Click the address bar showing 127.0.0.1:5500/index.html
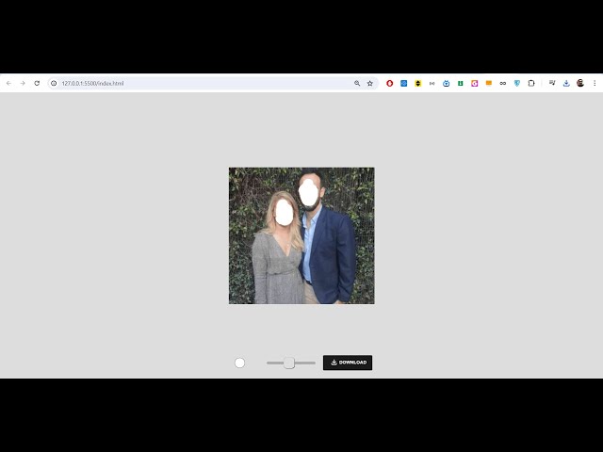 (188, 83)
